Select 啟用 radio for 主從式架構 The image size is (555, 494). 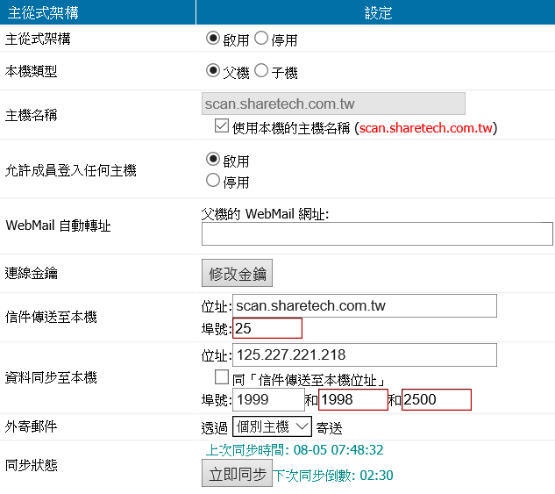pos(212,39)
